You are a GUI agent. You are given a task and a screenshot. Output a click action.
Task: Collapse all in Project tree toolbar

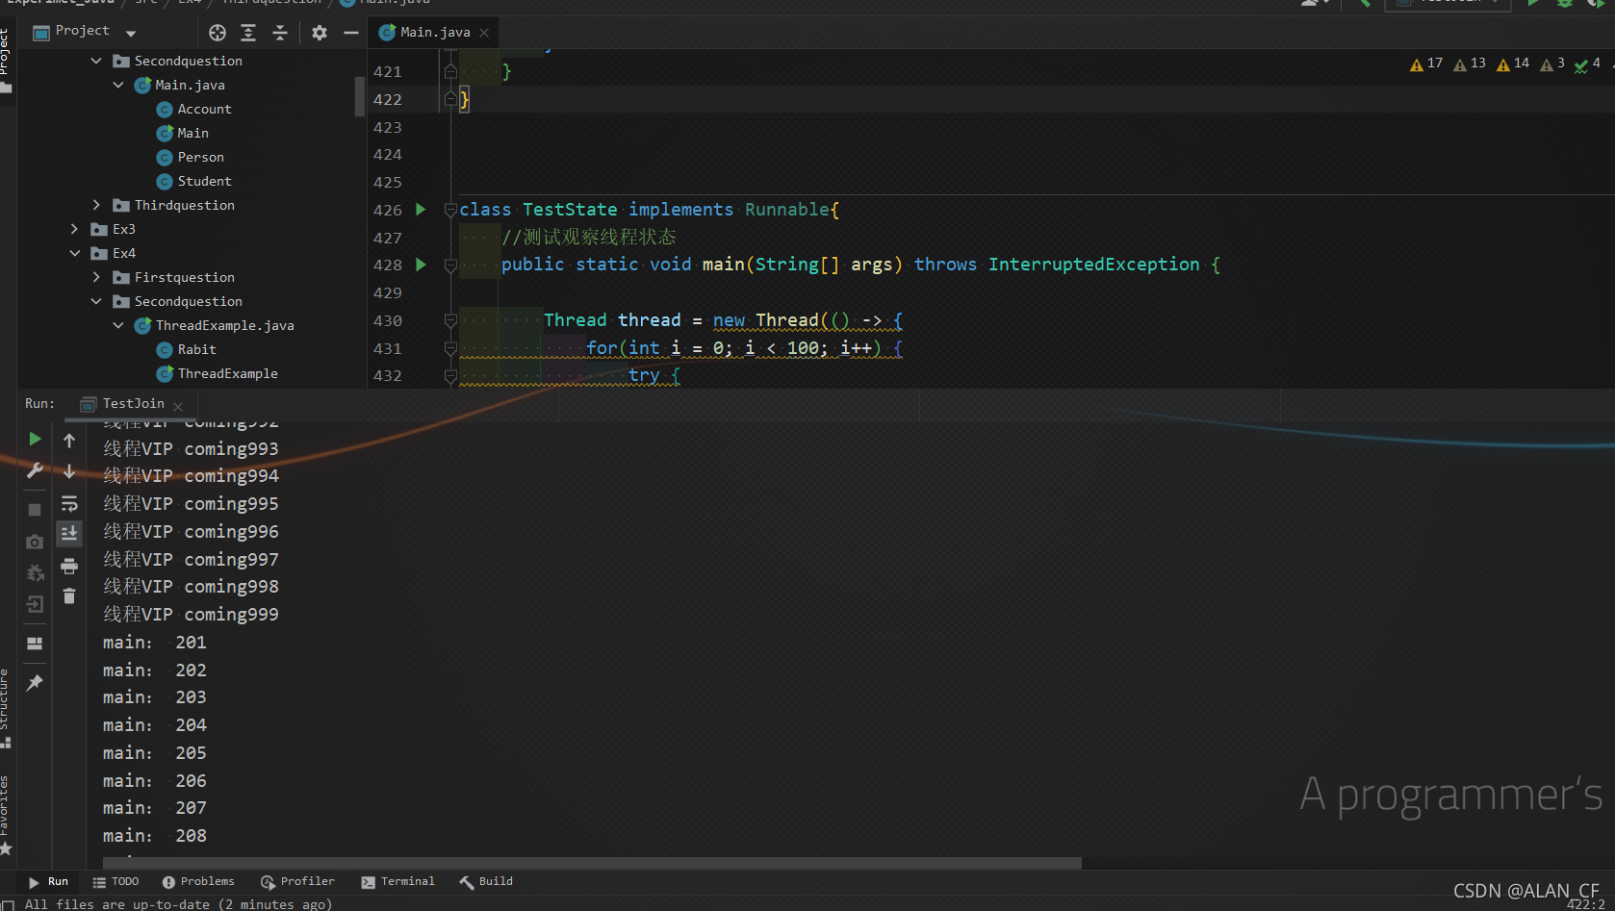[280, 33]
